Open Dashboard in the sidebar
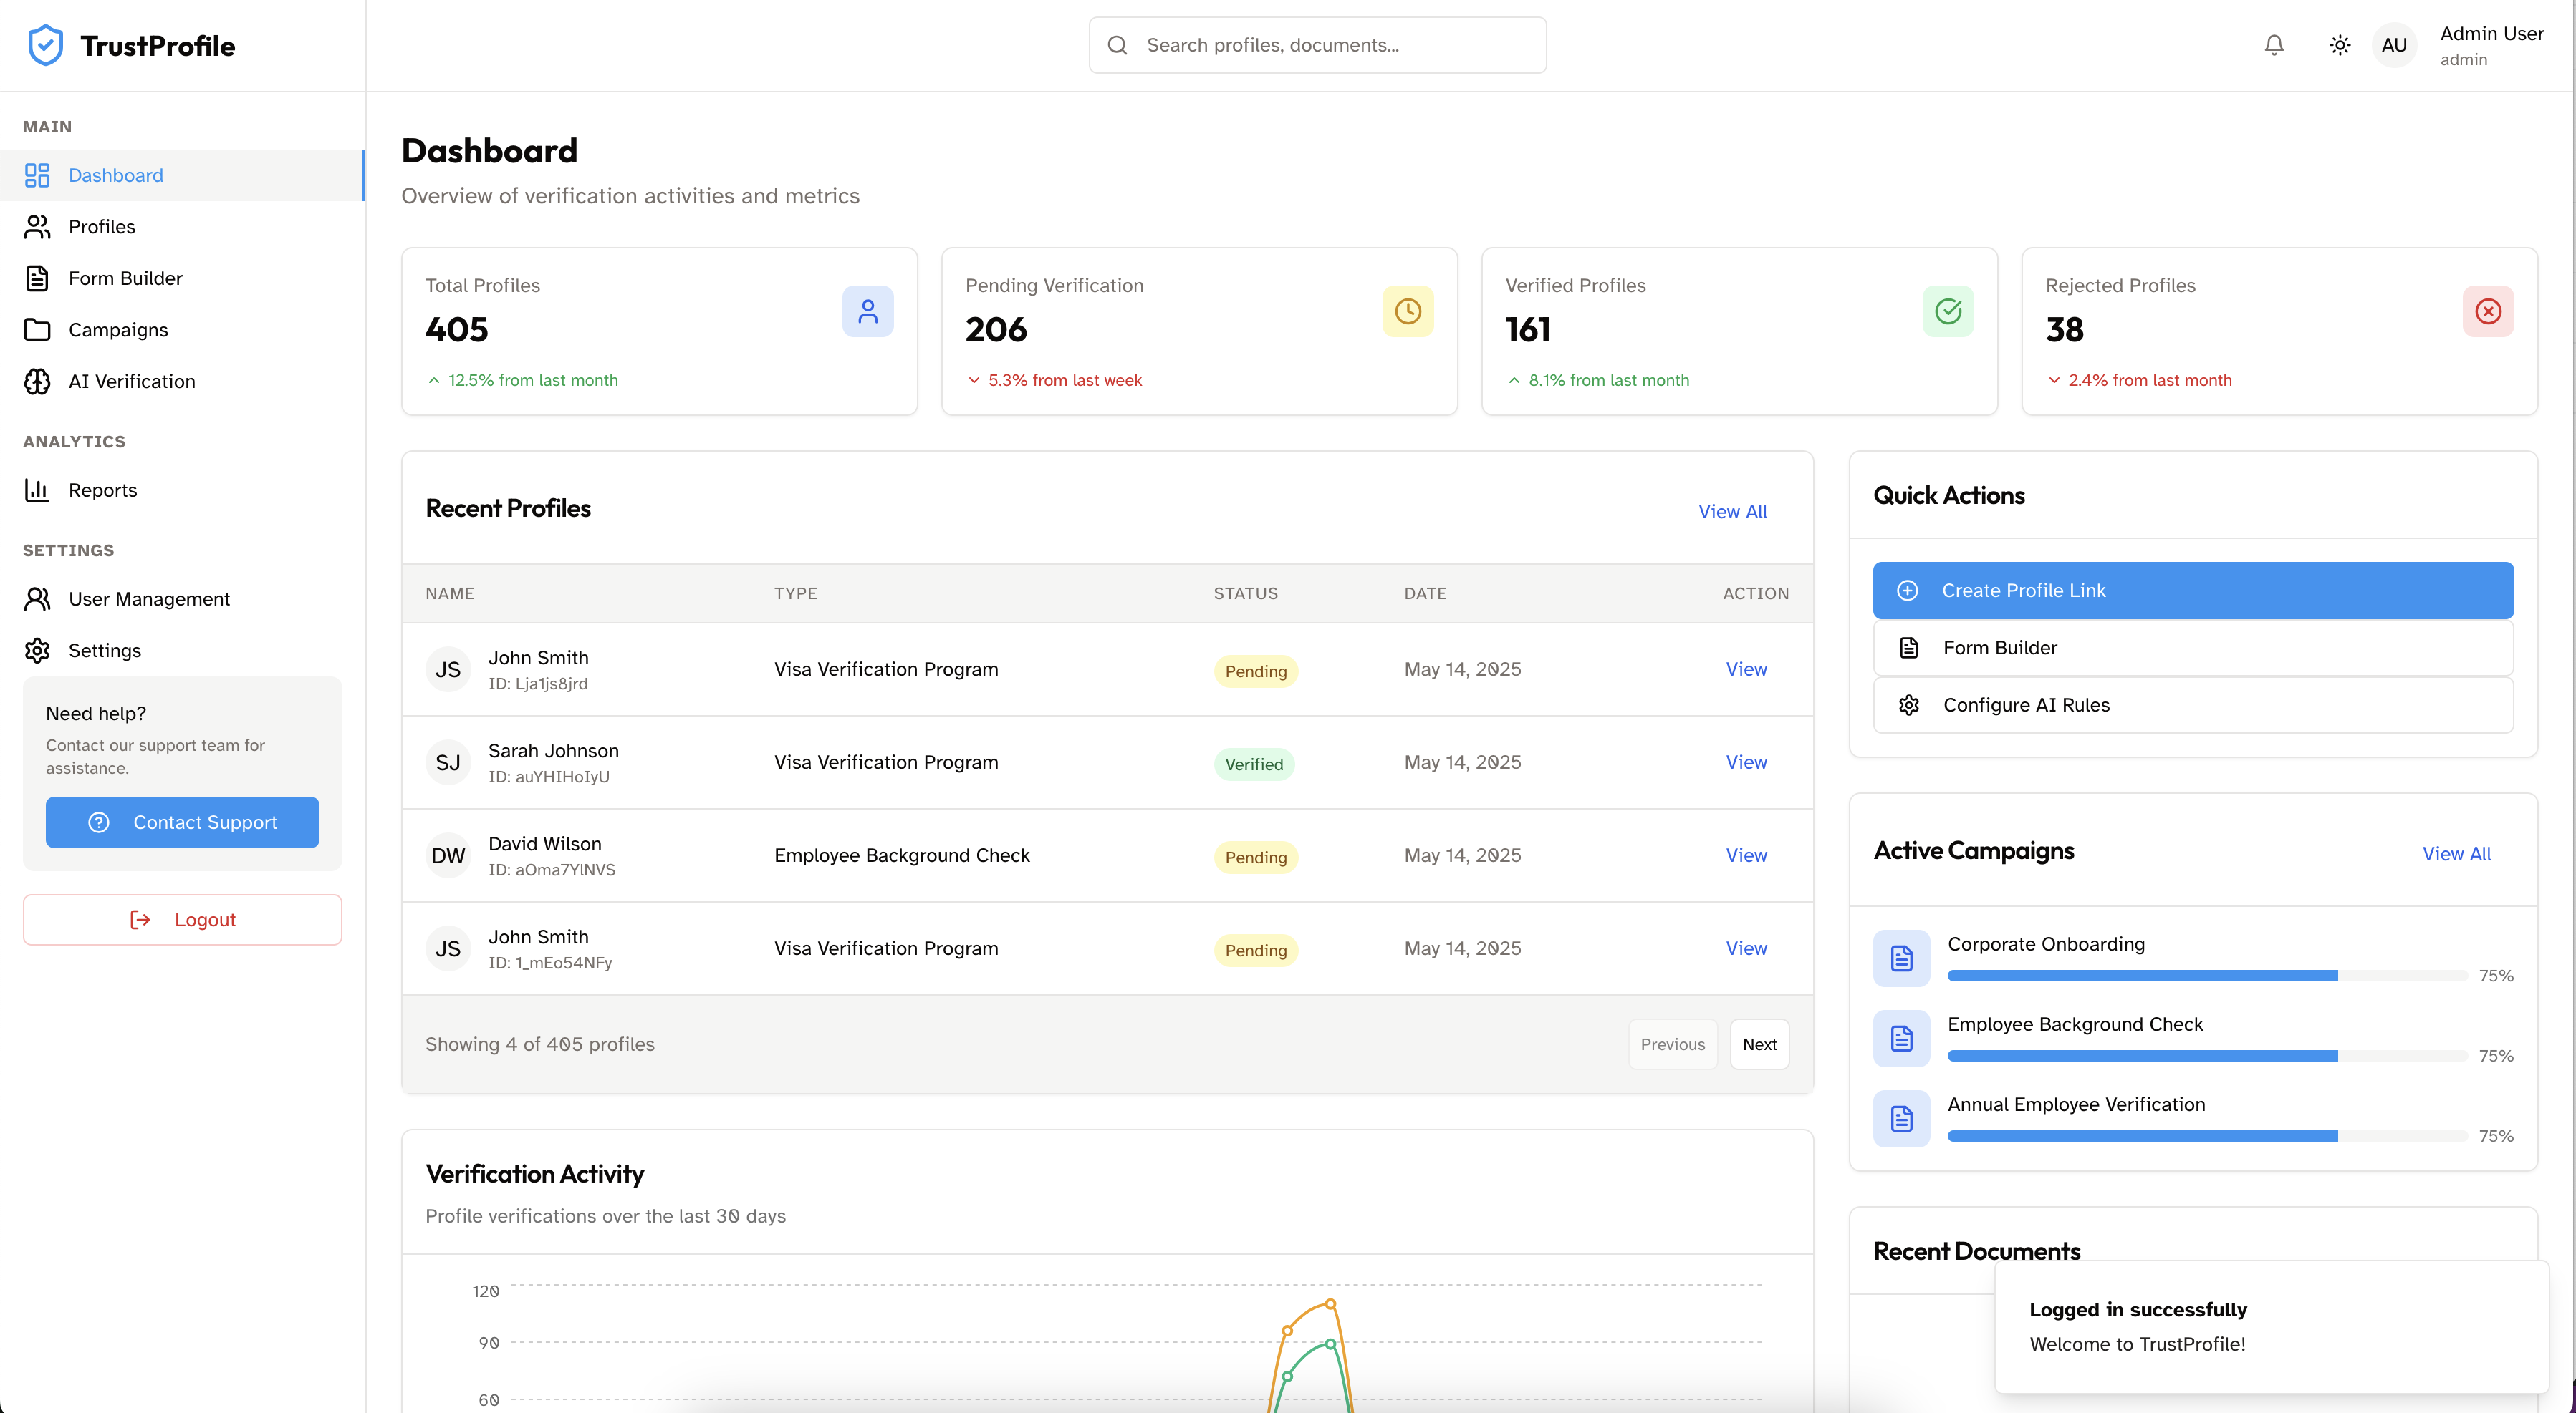 (x=182, y=175)
